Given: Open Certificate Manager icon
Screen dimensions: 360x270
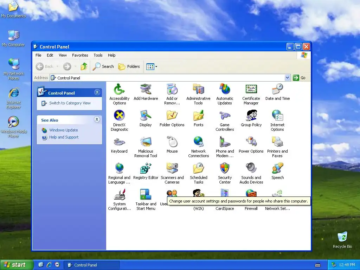Looking at the screenshot, I should point(251,89).
